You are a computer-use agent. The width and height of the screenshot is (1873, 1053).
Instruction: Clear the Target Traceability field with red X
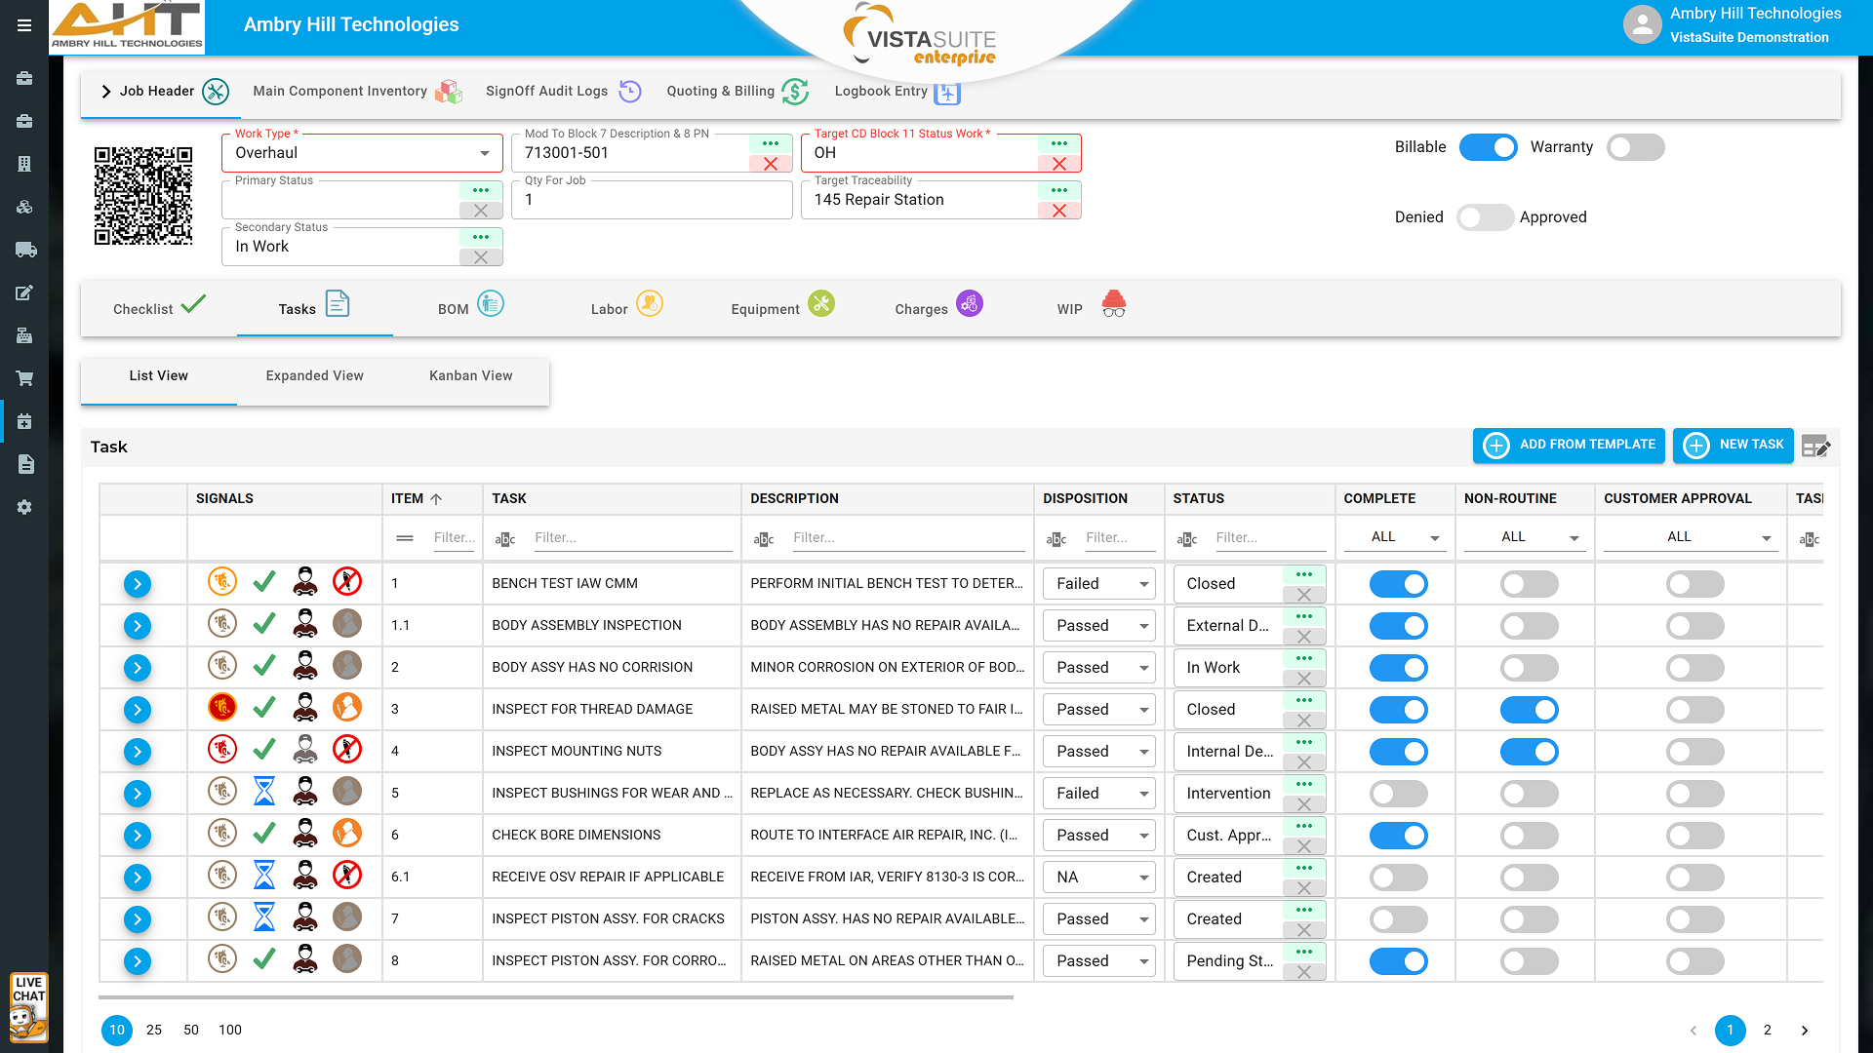click(x=1059, y=211)
